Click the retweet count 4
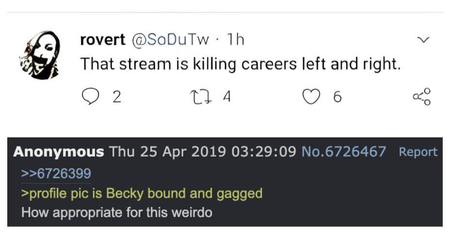This screenshot has width=450, height=235. (x=227, y=97)
